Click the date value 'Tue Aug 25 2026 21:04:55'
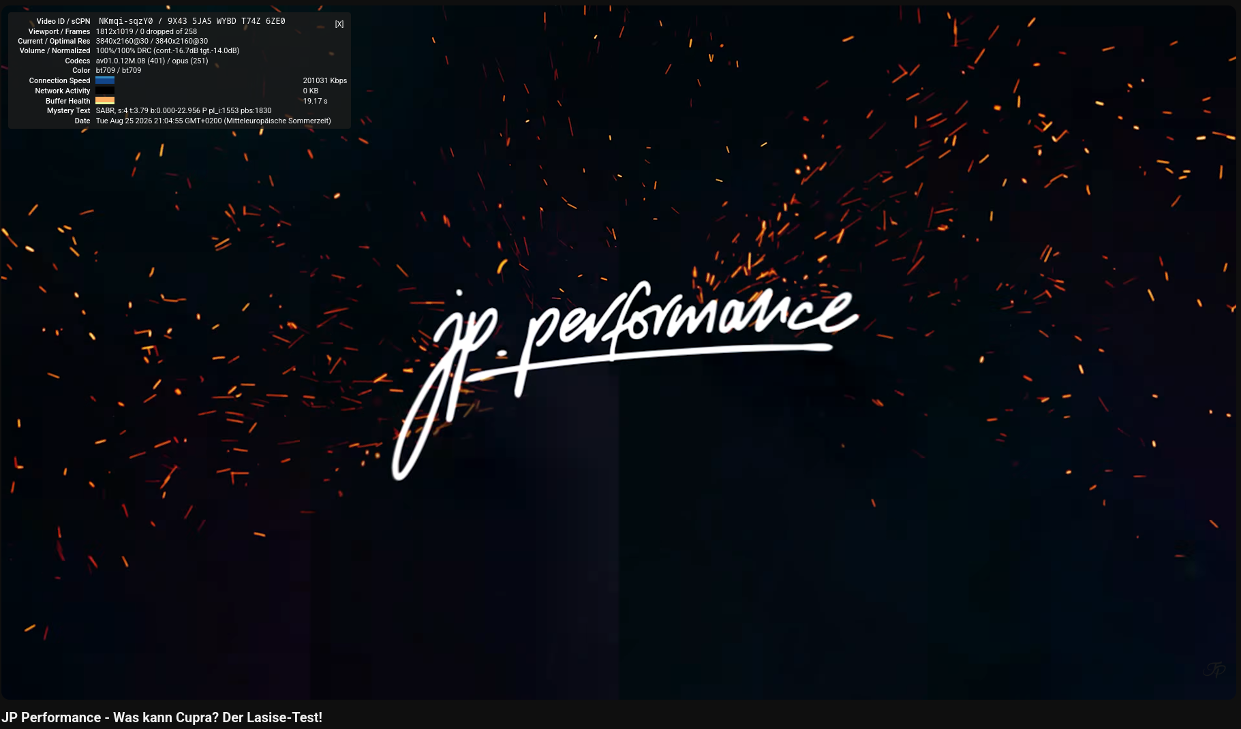The image size is (1241, 729). point(213,121)
